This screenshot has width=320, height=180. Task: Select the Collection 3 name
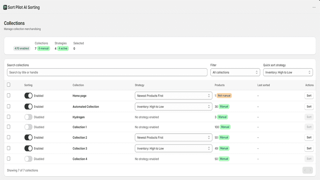[x=80, y=148]
